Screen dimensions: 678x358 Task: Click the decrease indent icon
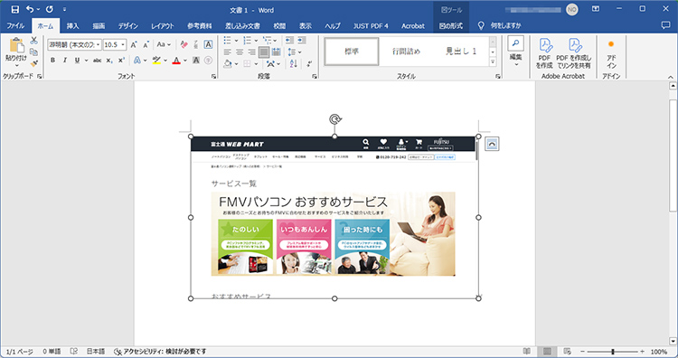pyautogui.click(x=289, y=41)
